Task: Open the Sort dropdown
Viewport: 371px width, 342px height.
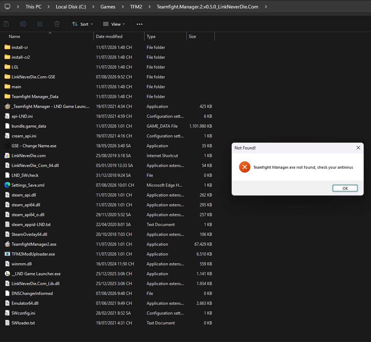Action: click(x=83, y=24)
